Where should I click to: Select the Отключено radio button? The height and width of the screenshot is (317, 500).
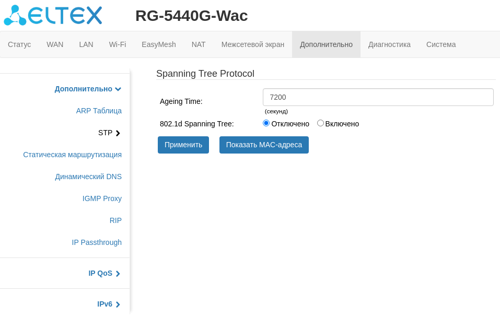coord(266,123)
